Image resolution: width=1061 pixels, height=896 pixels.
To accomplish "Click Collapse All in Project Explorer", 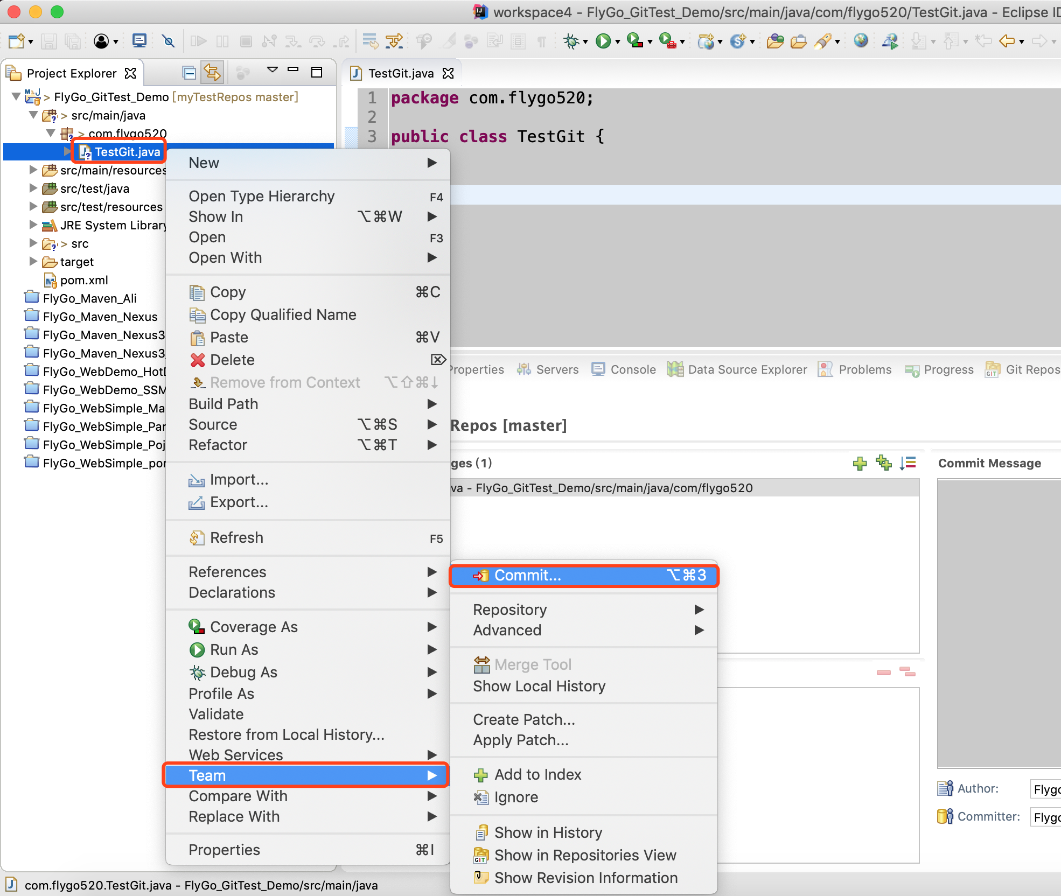I will [x=189, y=73].
